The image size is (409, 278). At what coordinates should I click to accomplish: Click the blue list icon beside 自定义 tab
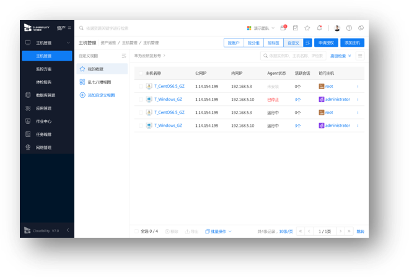click(x=307, y=43)
